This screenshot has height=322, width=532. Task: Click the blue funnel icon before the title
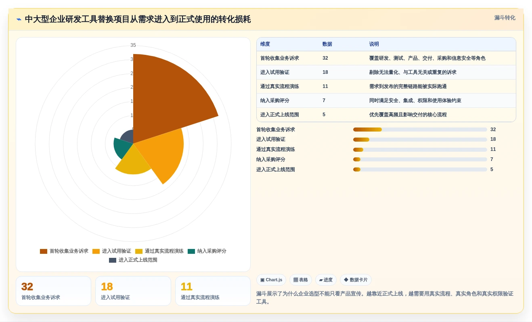coord(19,19)
